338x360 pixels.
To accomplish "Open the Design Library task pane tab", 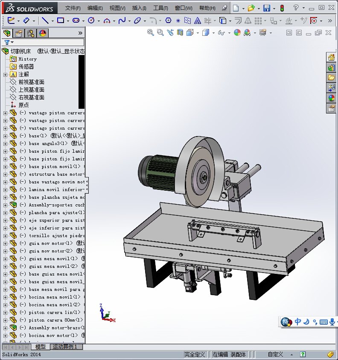I will tap(331, 67).
